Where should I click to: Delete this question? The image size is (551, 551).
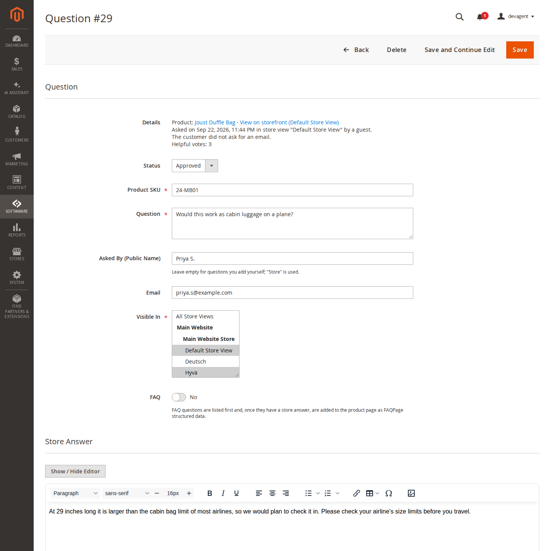coord(396,50)
